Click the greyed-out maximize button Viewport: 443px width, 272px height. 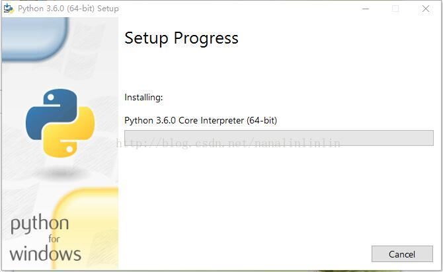[395, 9]
